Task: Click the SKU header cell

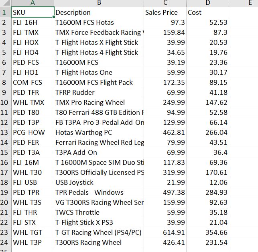Action: (33, 12)
